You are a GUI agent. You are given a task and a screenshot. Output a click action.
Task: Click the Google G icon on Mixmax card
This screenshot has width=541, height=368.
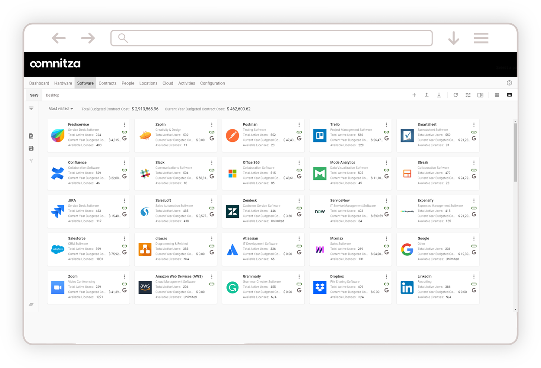(x=386, y=252)
